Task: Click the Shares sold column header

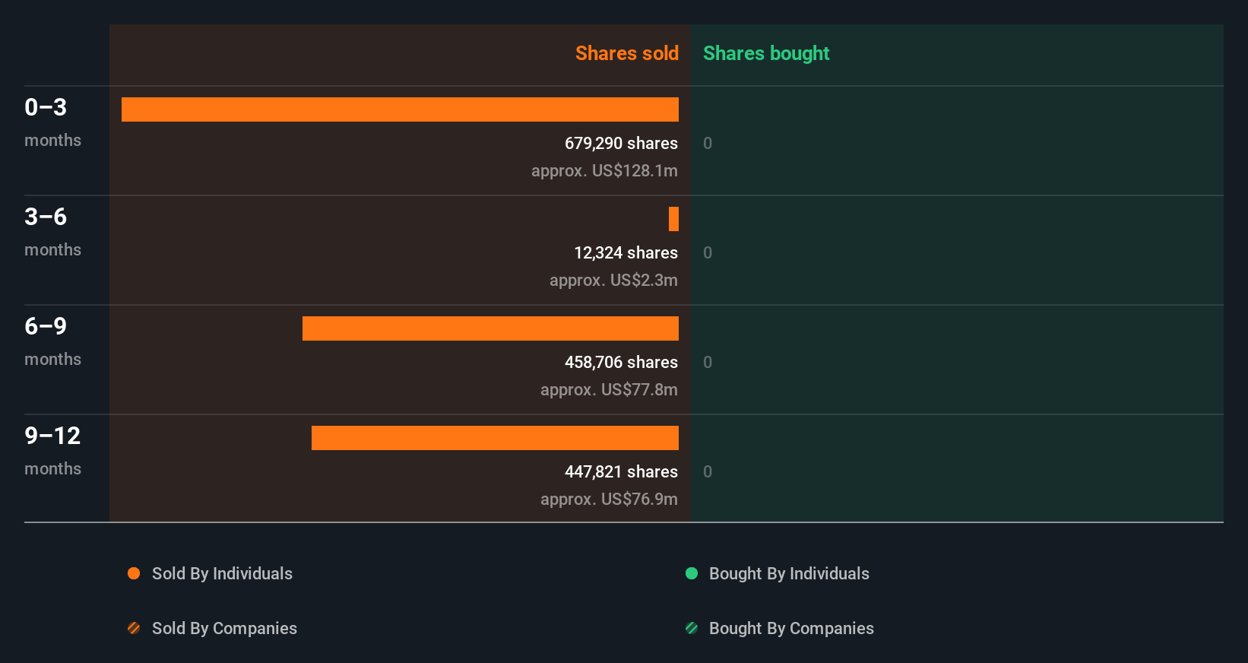Action: (x=627, y=53)
